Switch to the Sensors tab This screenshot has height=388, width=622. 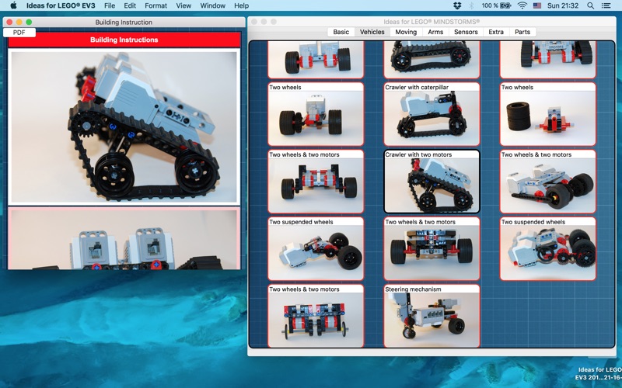coord(466,32)
